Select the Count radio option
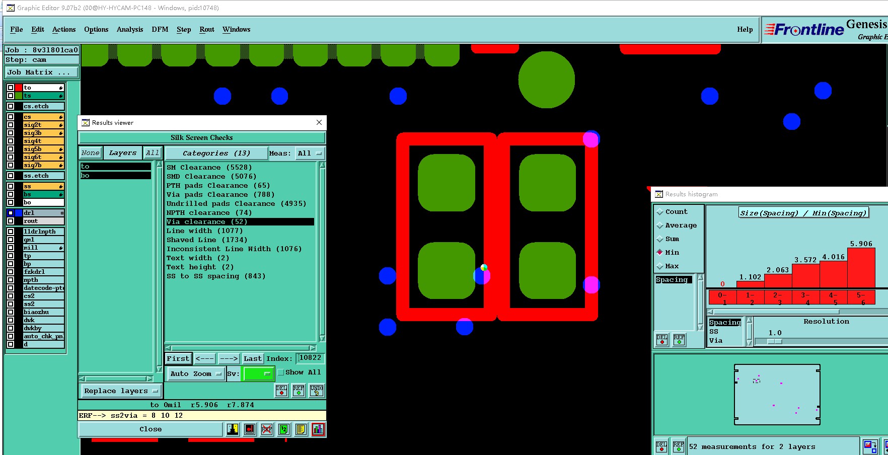 (x=660, y=212)
